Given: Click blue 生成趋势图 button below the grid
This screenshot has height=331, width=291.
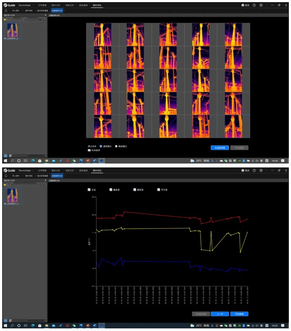Looking at the screenshot, I should pos(220,148).
